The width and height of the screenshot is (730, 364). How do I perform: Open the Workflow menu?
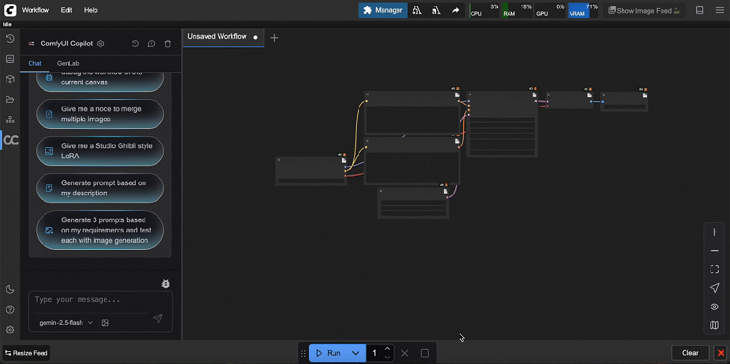(35, 9)
